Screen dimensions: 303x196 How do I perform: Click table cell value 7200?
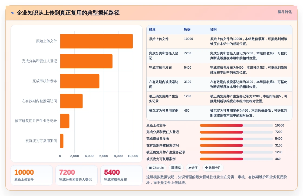187,53
